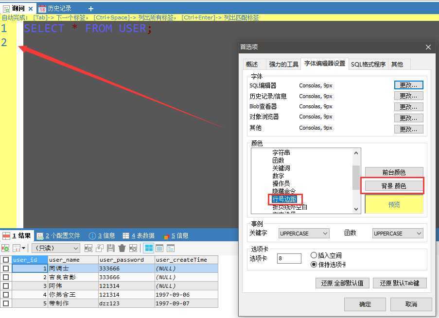Open the 历史记录 history tab
The width and height of the screenshot is (439, 318).
[55, 9]
